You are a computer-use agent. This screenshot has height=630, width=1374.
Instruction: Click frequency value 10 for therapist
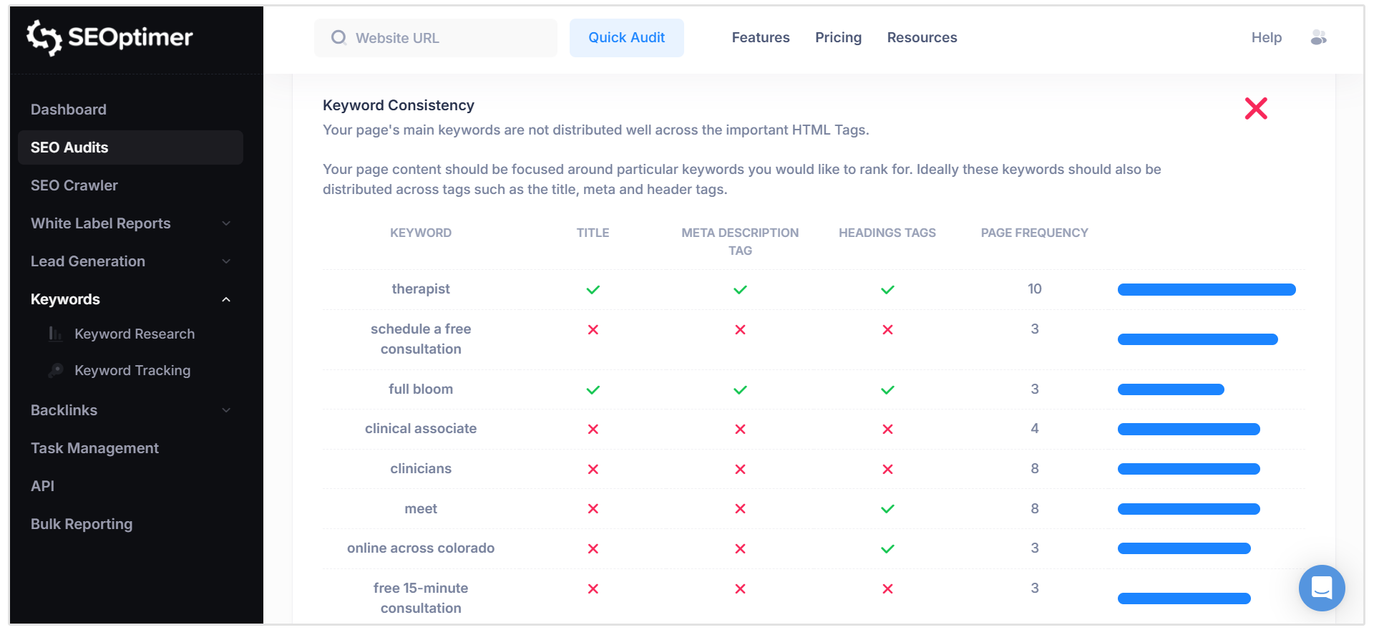tap(1034, 289)
